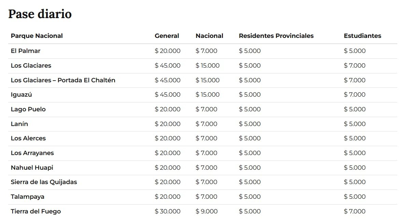Click the Pase diario heading
The image size is (399, 223).
click(40, 14)
